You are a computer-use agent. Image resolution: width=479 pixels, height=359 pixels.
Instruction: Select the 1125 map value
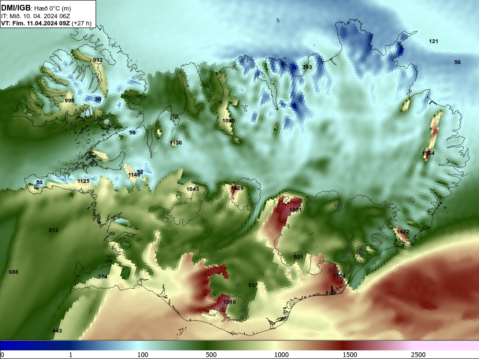pyautogui.click(x=83, y=181)
